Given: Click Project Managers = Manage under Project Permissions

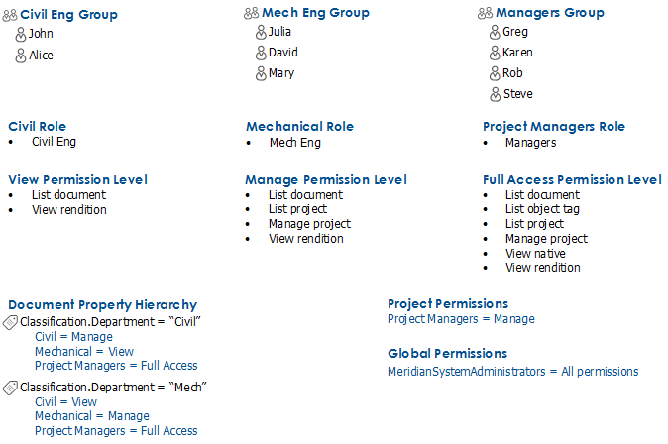Looking at the screenshot, I should click(461, 319).
